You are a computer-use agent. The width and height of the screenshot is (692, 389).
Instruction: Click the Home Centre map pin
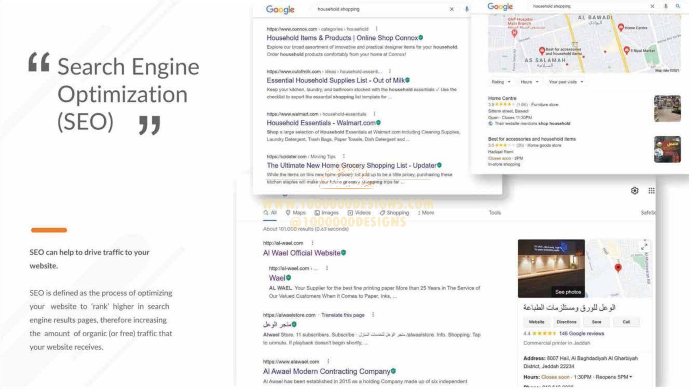pos(621,27)
